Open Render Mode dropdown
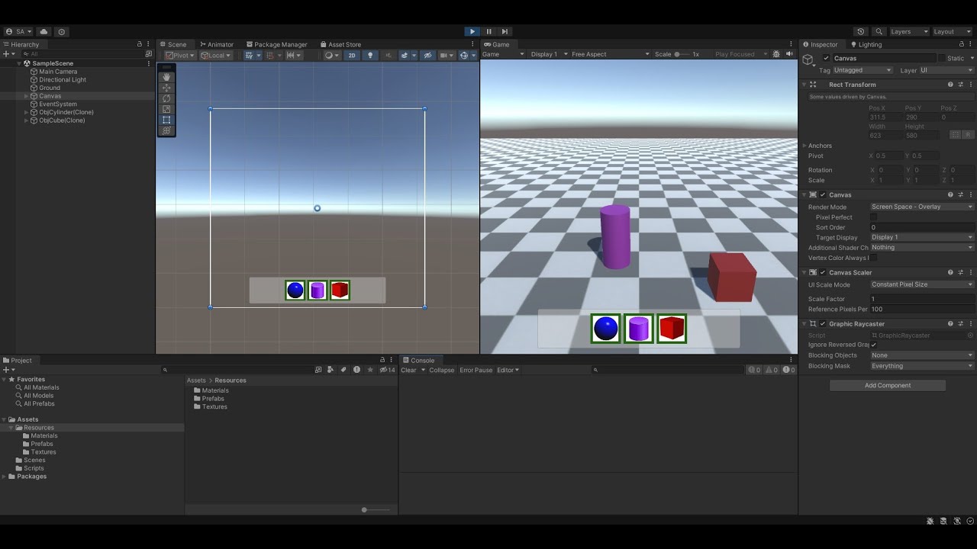977x549 pixels. [x=922, y=207]
